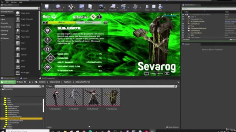Open the Edit menu
The image size is (236, 132).
pos(7,2)
